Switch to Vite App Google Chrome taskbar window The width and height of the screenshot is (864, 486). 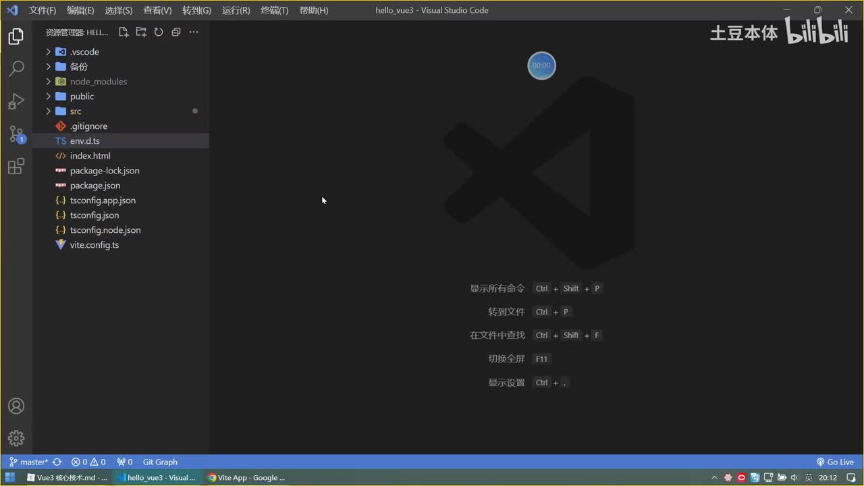[246, 477]
